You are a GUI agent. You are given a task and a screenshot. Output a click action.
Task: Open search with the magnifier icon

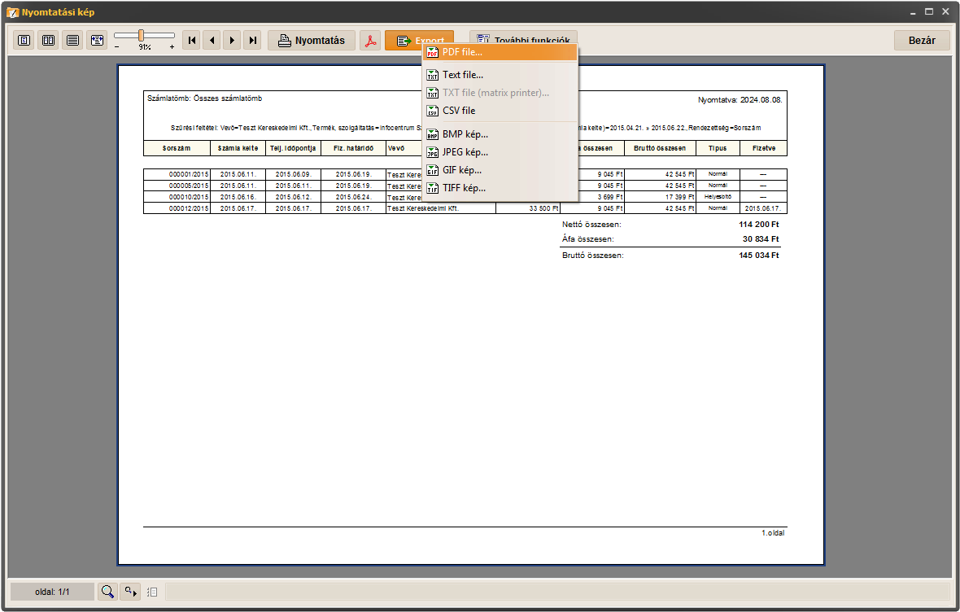click(107, 592)
